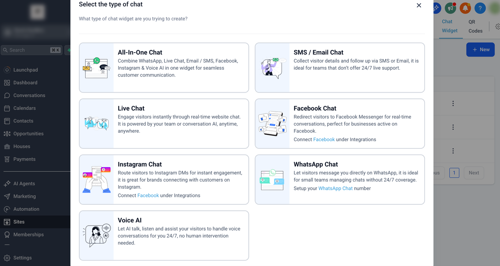Click the megaphone announcements icon
The image size is (500, 266).
point(450,8)
